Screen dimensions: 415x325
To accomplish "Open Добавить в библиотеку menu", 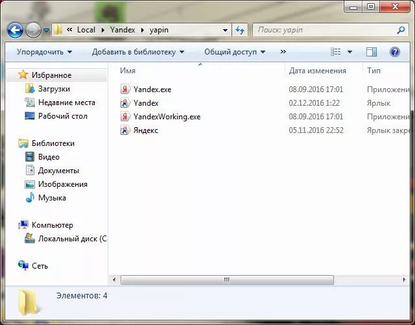I will [x=138, y=52].
